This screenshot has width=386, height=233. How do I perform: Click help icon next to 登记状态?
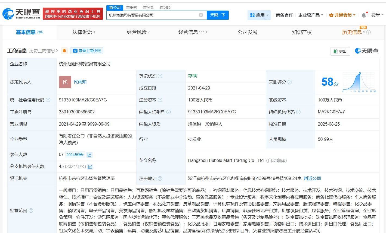tap(160, 76)
